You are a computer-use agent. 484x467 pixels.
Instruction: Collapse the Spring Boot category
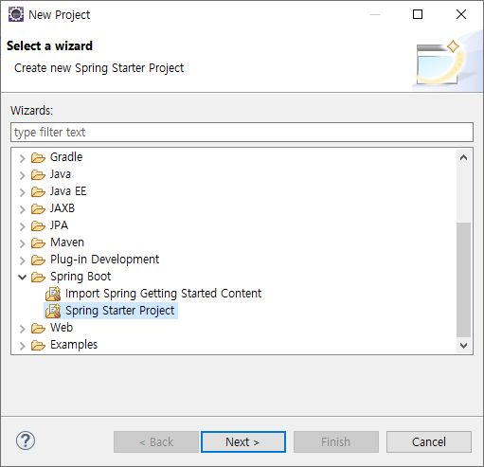pyautogui.click(x=22, y=277)
